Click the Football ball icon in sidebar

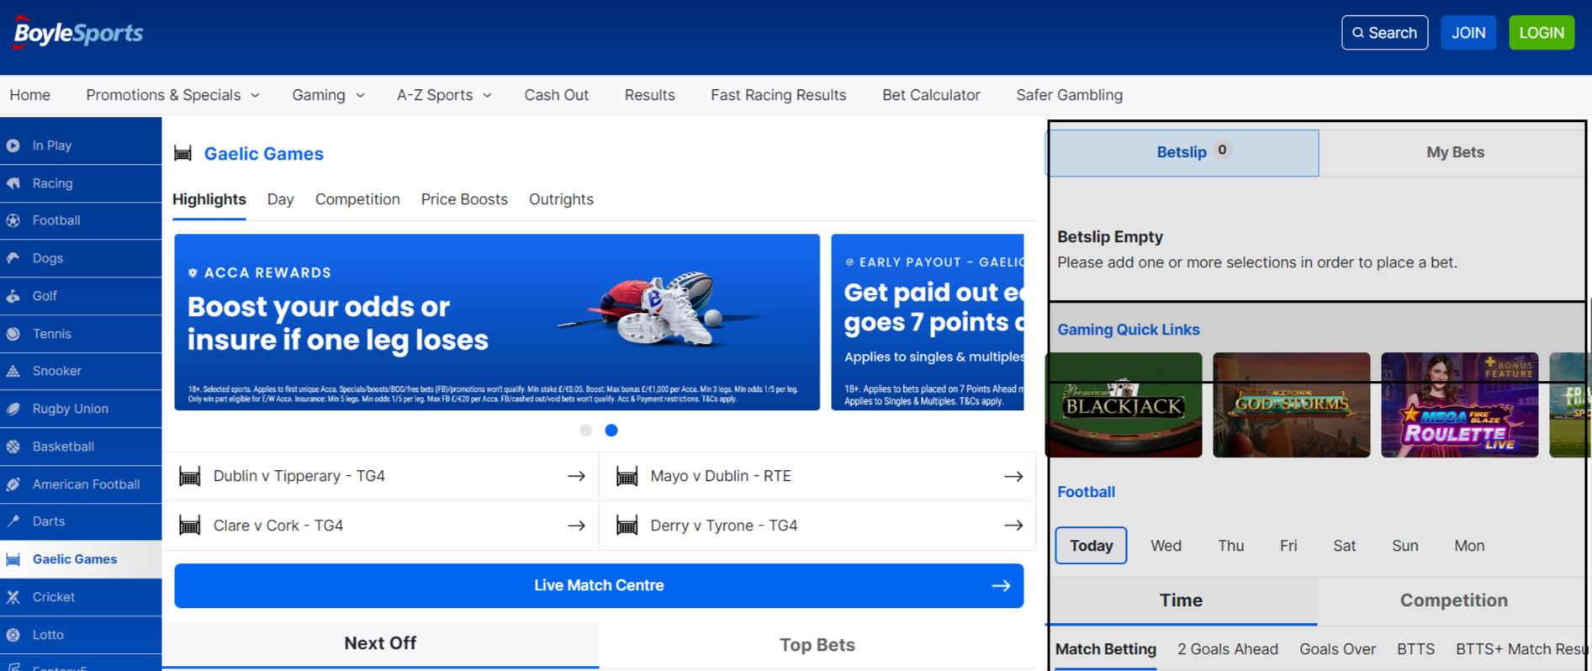tap(13, 220)
